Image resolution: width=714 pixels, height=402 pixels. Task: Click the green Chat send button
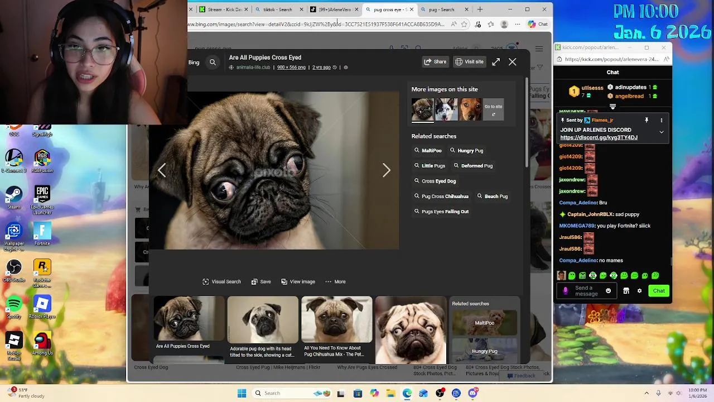659,291
